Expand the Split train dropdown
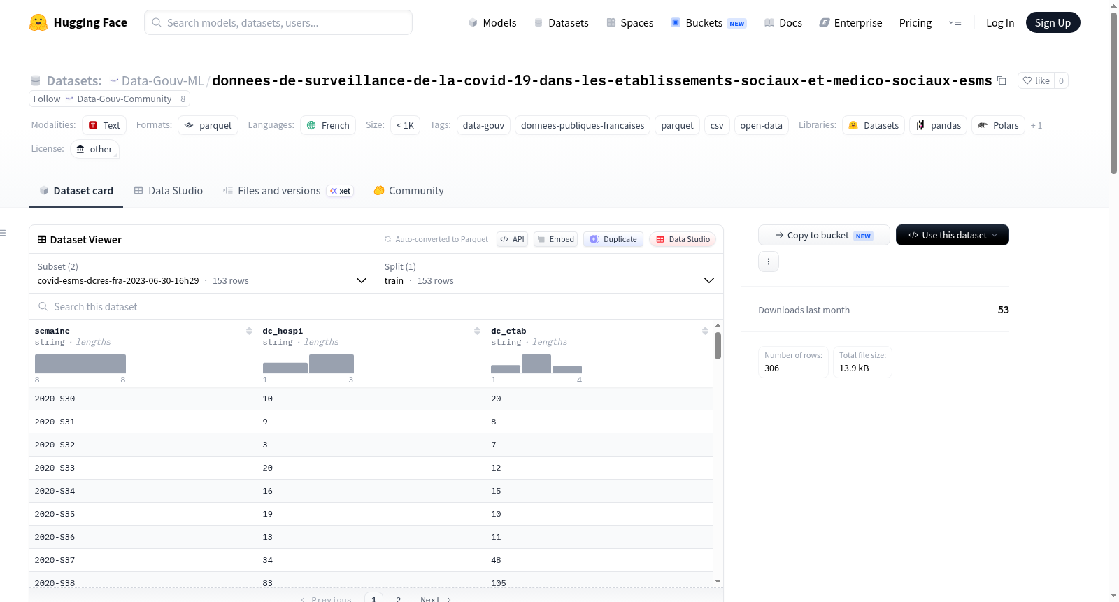 [549, 273]
